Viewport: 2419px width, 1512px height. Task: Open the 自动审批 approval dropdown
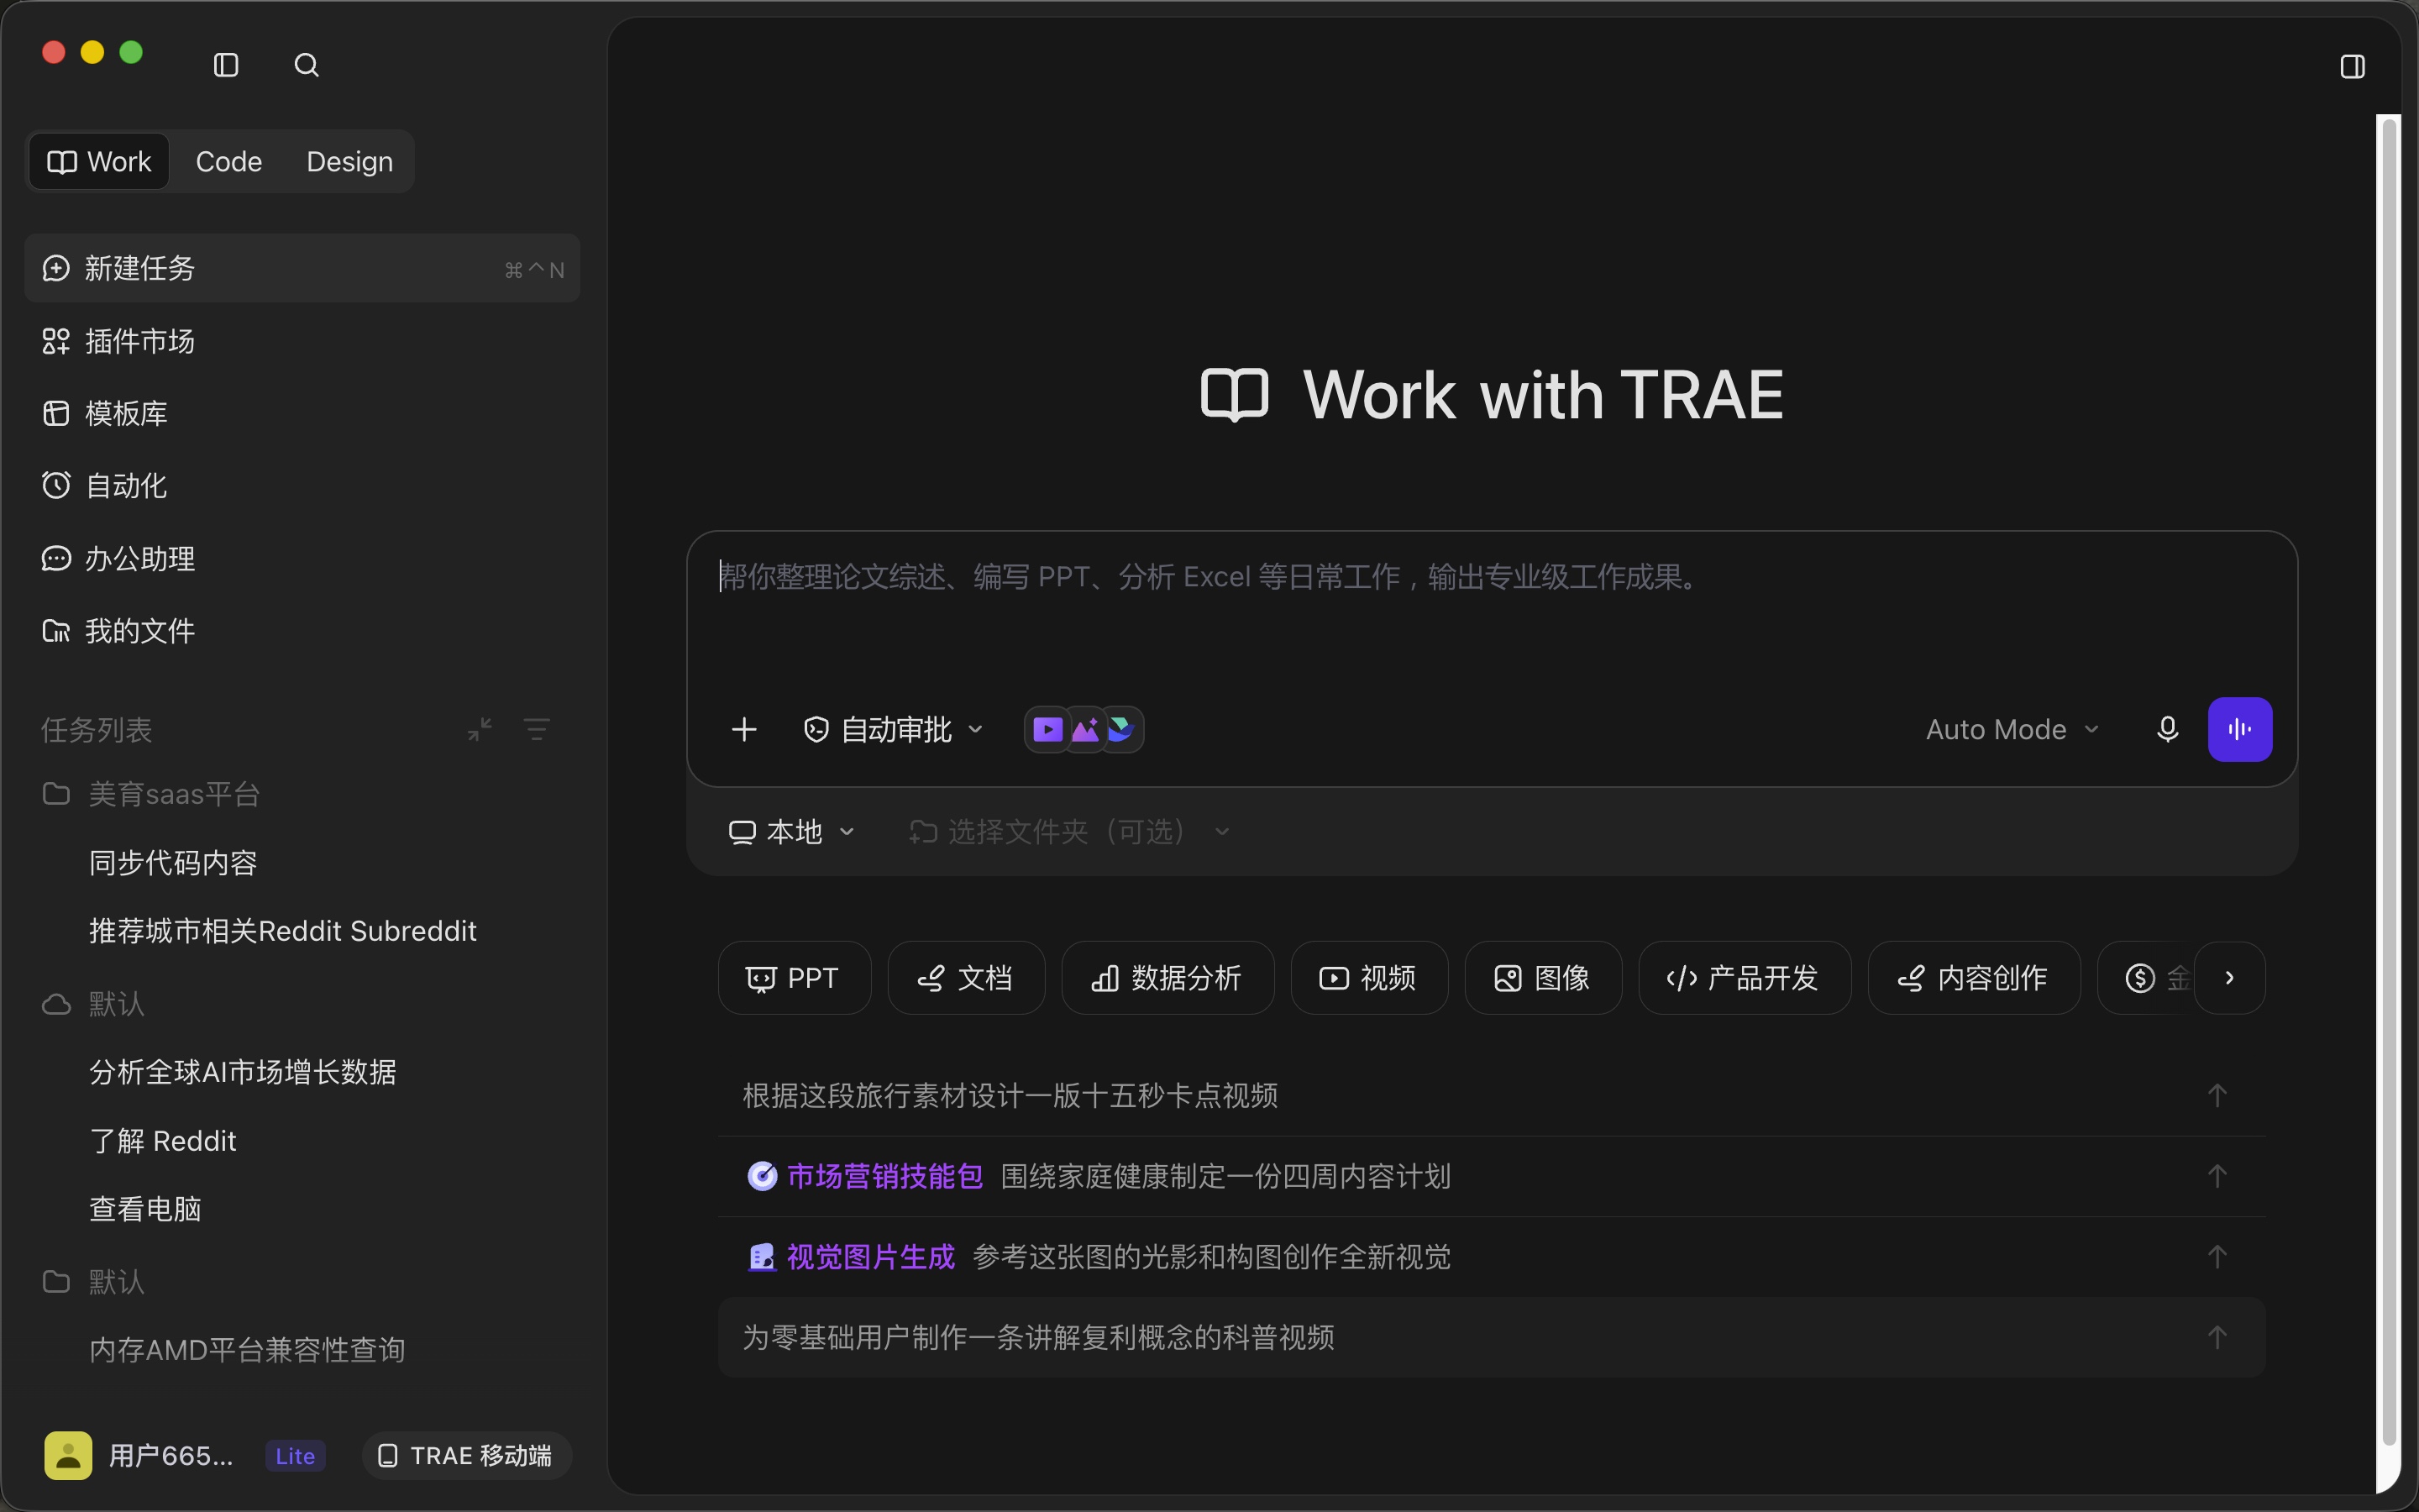pyautogui.click(x=894, y=729)
